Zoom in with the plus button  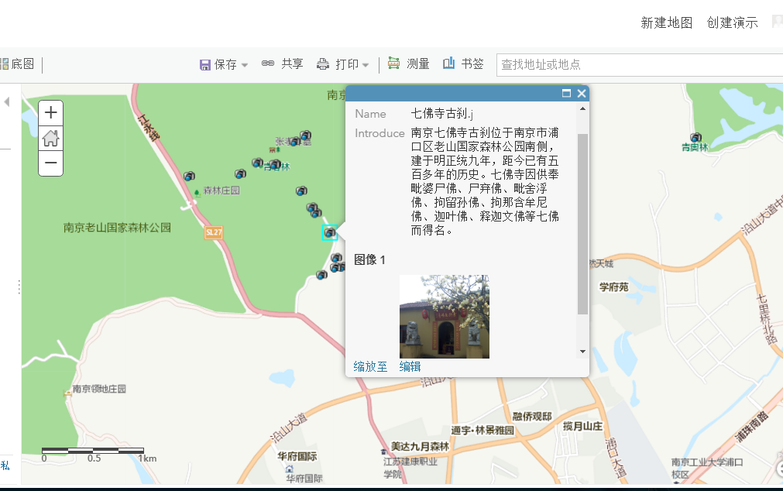[x=50, y=112]
